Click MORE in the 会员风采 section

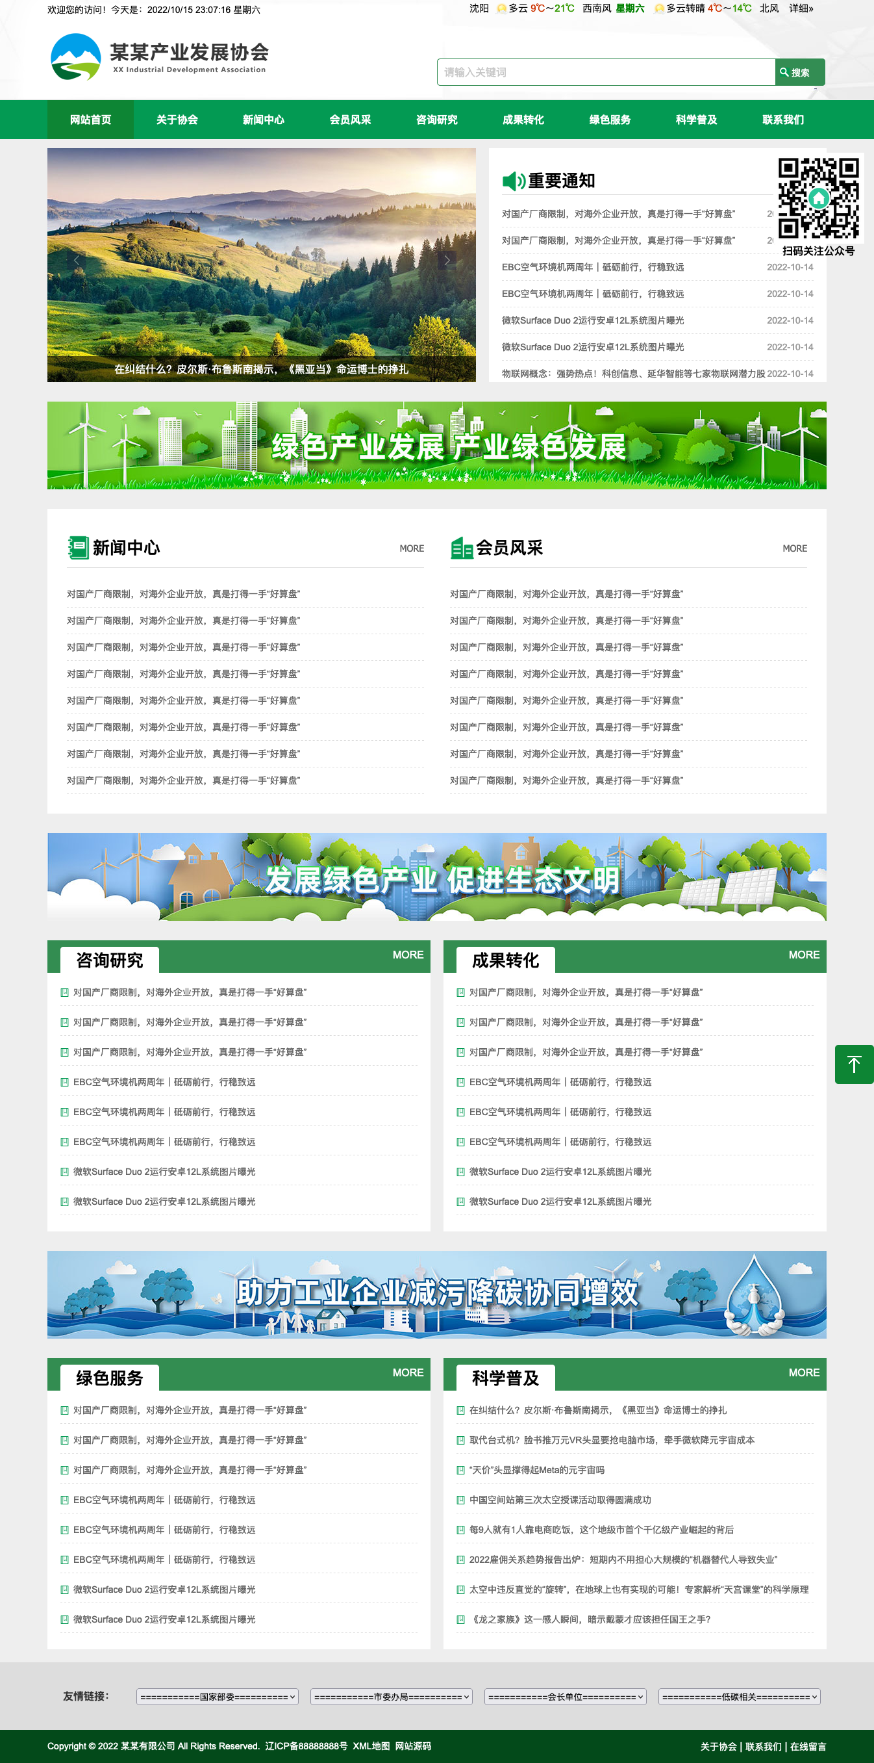tap(795, 548)
